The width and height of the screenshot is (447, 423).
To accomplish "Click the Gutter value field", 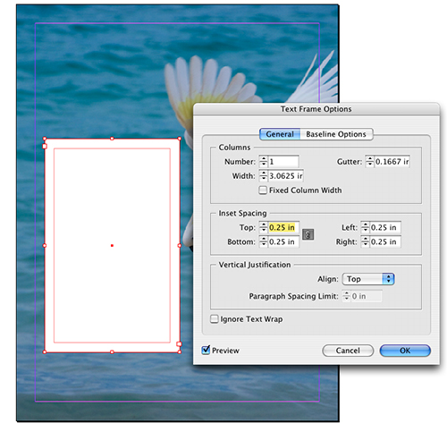I will 392,162.
